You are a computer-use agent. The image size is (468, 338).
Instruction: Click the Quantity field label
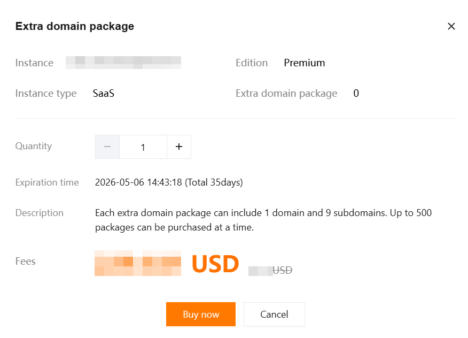click(34, 146)
